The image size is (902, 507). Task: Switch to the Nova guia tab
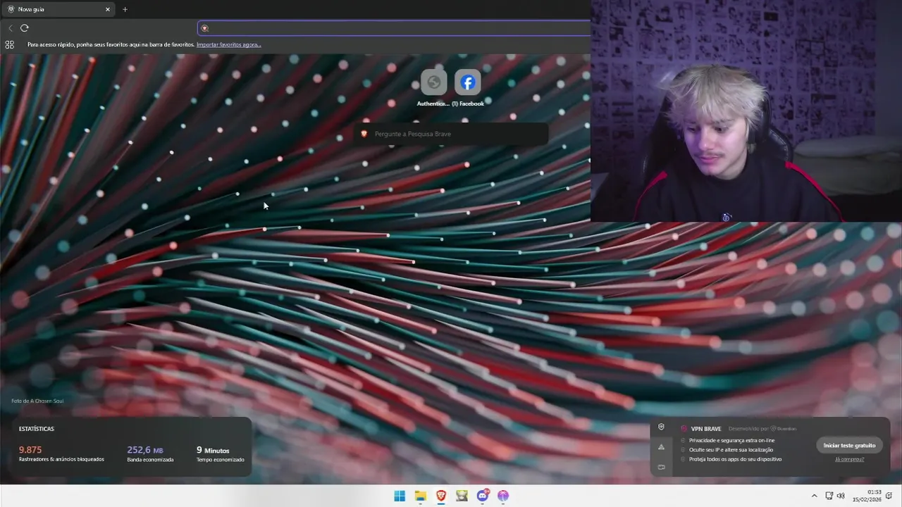pyautogui.click(x=58, y=9)
